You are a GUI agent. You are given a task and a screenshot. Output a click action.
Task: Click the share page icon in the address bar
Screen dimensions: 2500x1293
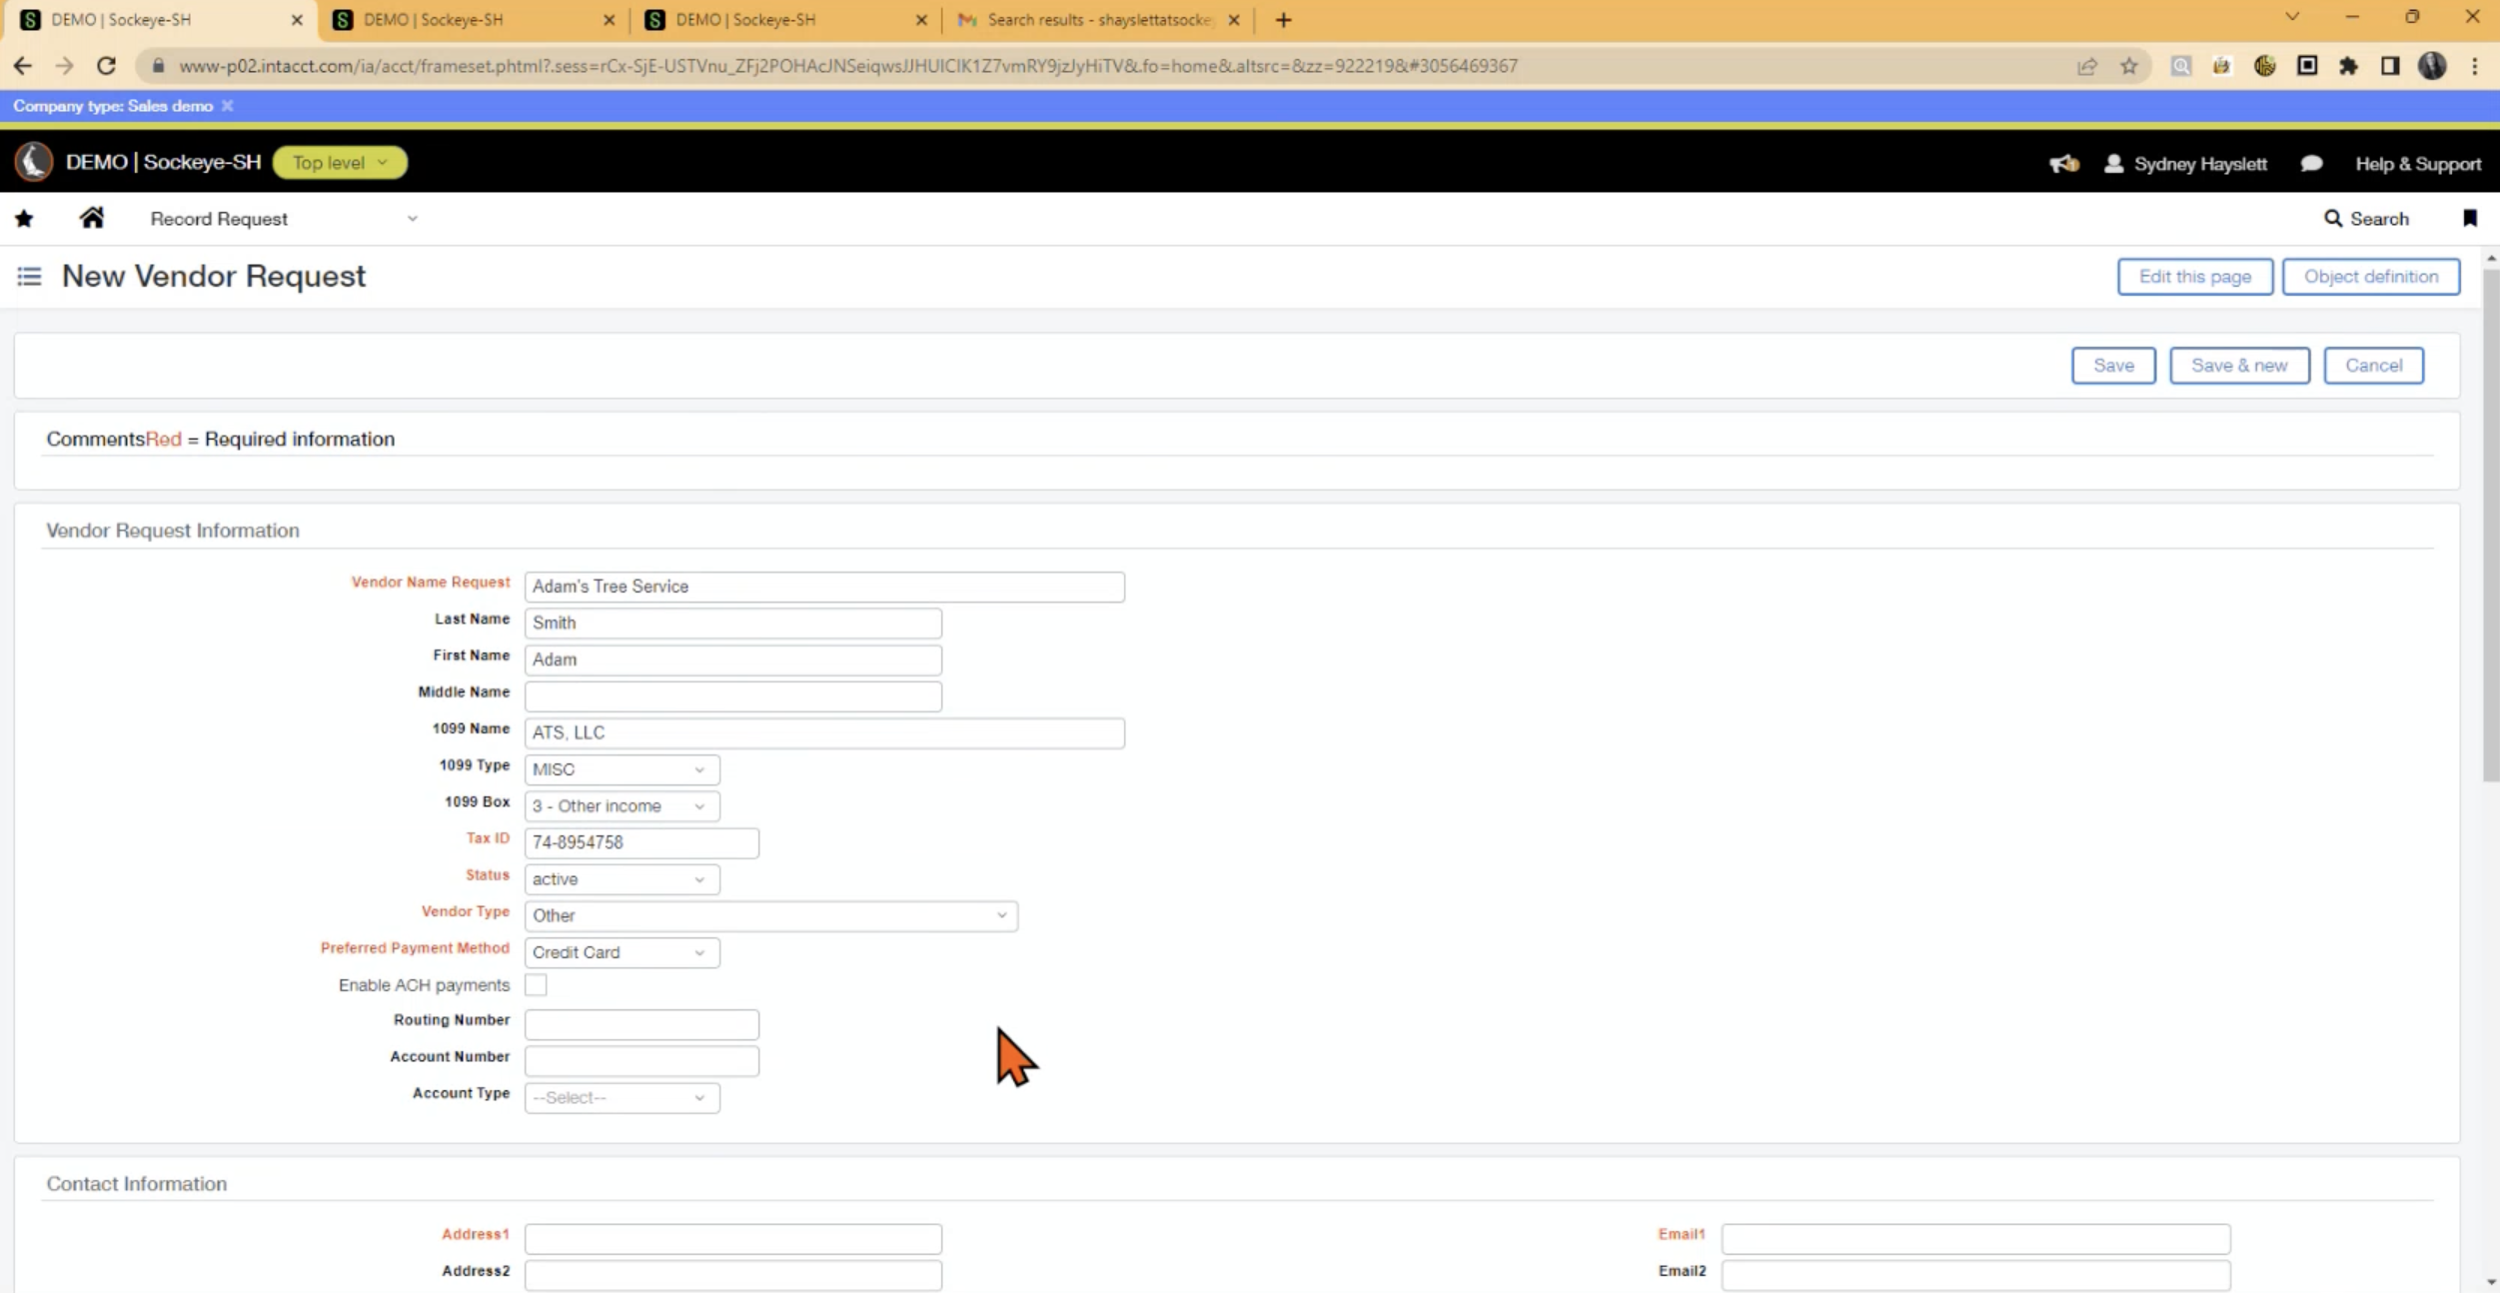coord(2087,66)
